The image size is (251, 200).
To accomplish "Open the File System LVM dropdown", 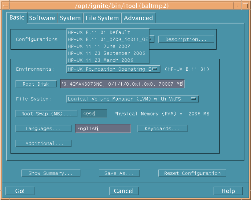I will 133,99.
